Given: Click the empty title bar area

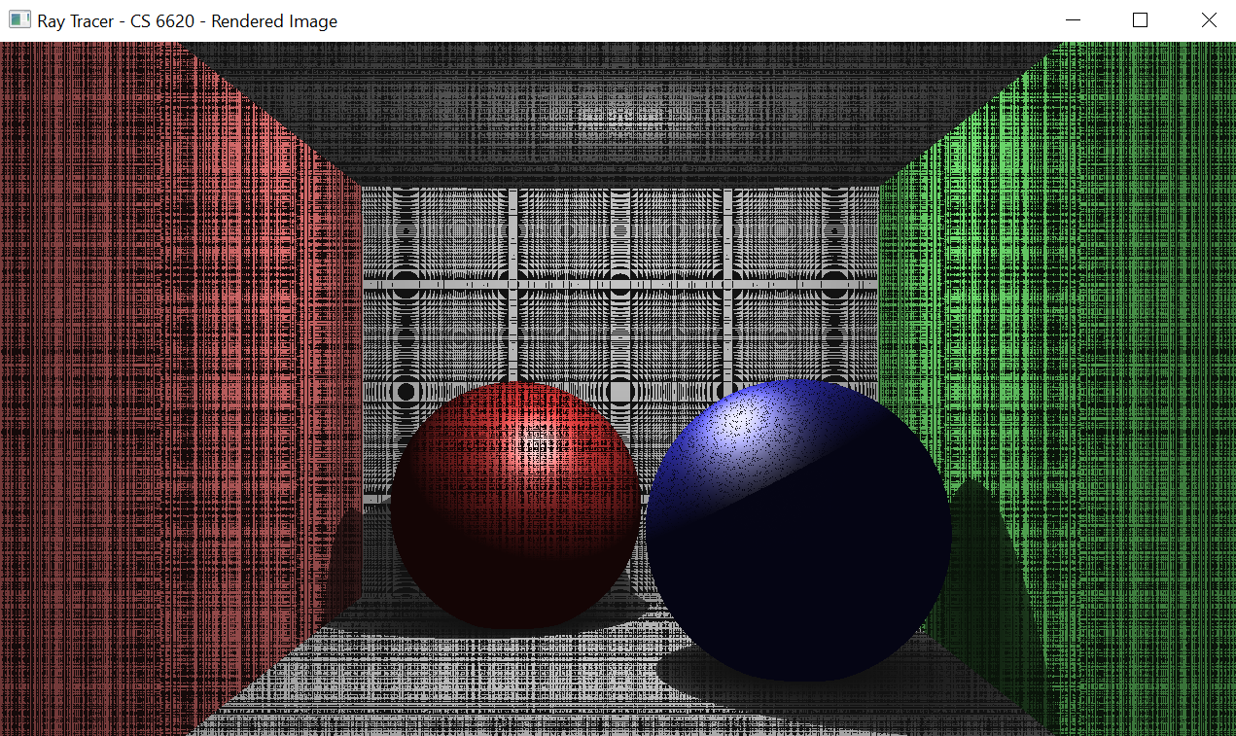Looking at the screenshot, I should click(681, 20).
